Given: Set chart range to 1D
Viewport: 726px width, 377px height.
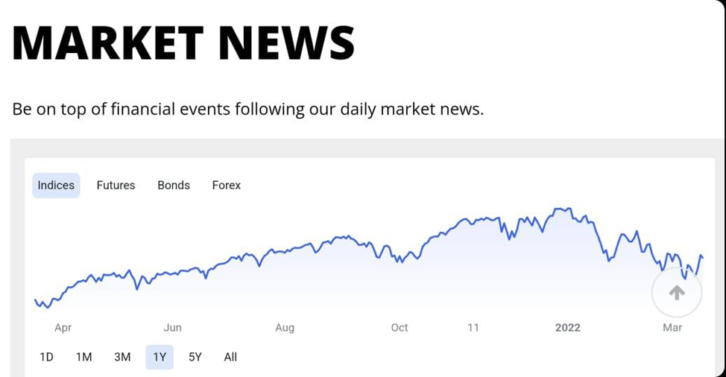Looking at the screenshot, I should coord(46,357).
